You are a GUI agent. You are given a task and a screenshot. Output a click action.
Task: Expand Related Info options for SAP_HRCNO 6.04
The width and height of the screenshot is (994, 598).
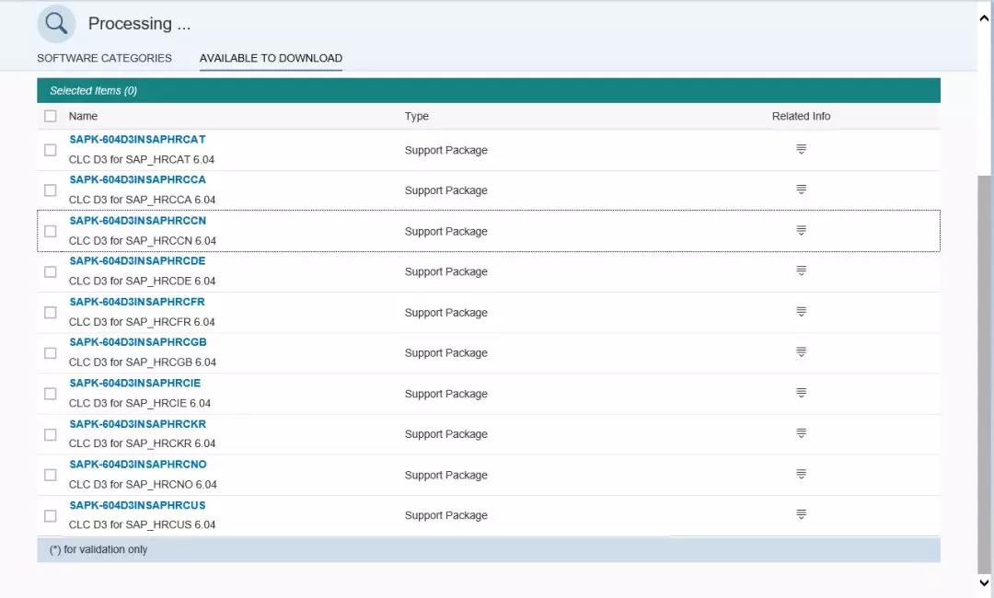coord(801,470)
